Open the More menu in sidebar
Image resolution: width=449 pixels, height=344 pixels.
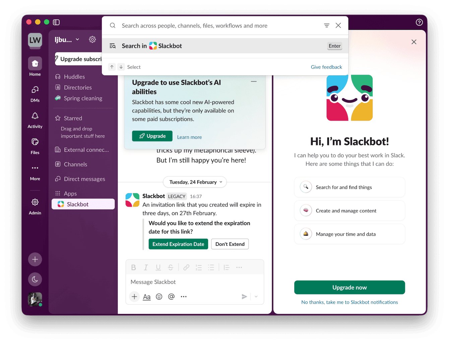point(35,172)
